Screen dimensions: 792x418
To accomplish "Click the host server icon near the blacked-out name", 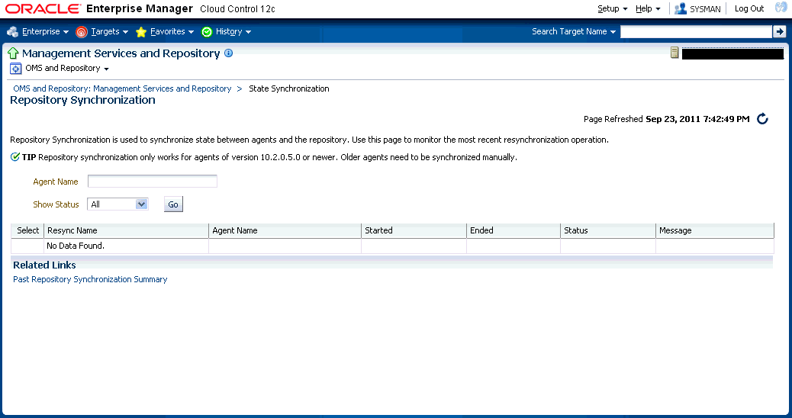I will 674,53.
